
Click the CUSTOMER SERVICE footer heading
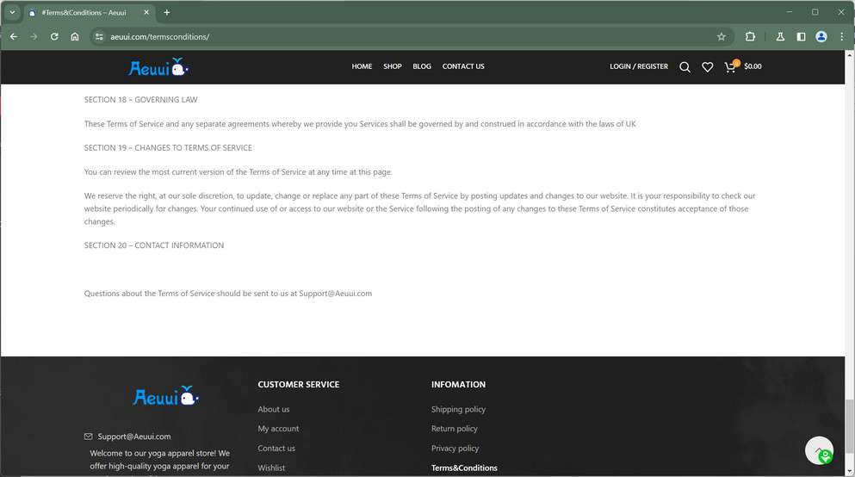click(x=298, y=384)
